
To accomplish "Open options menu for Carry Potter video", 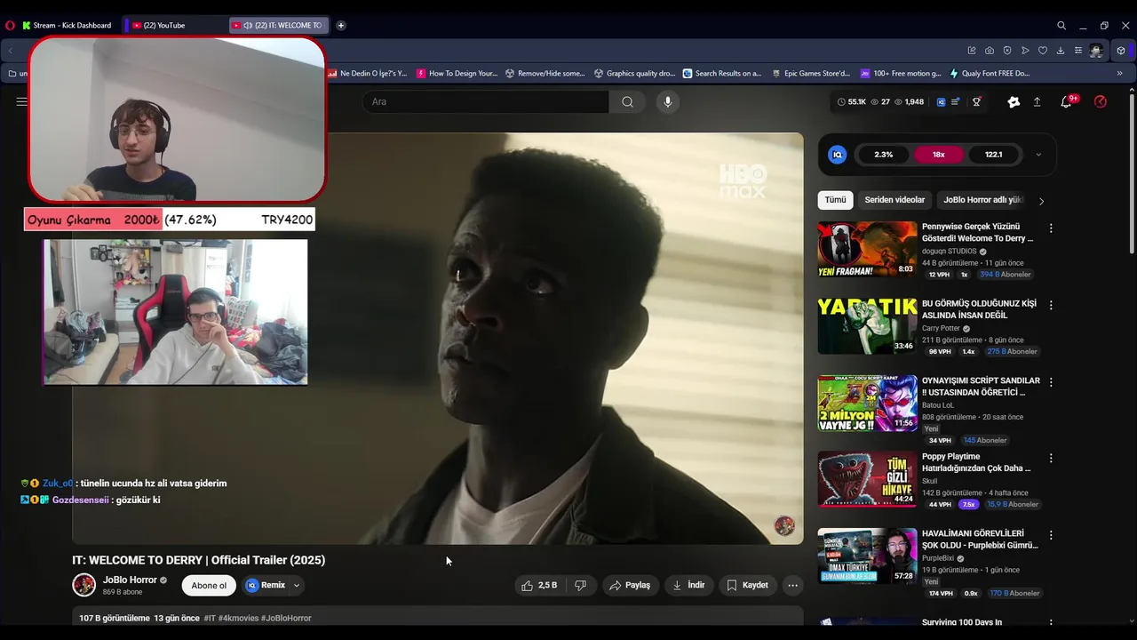I will (1051, 305).
